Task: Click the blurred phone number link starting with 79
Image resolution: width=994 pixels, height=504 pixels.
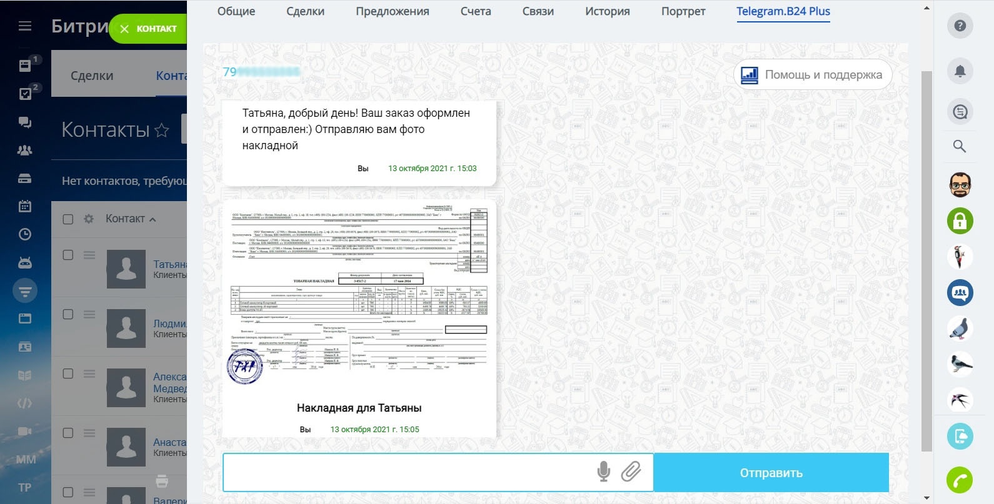Action: pyautogui.click(x=261, y=72)
